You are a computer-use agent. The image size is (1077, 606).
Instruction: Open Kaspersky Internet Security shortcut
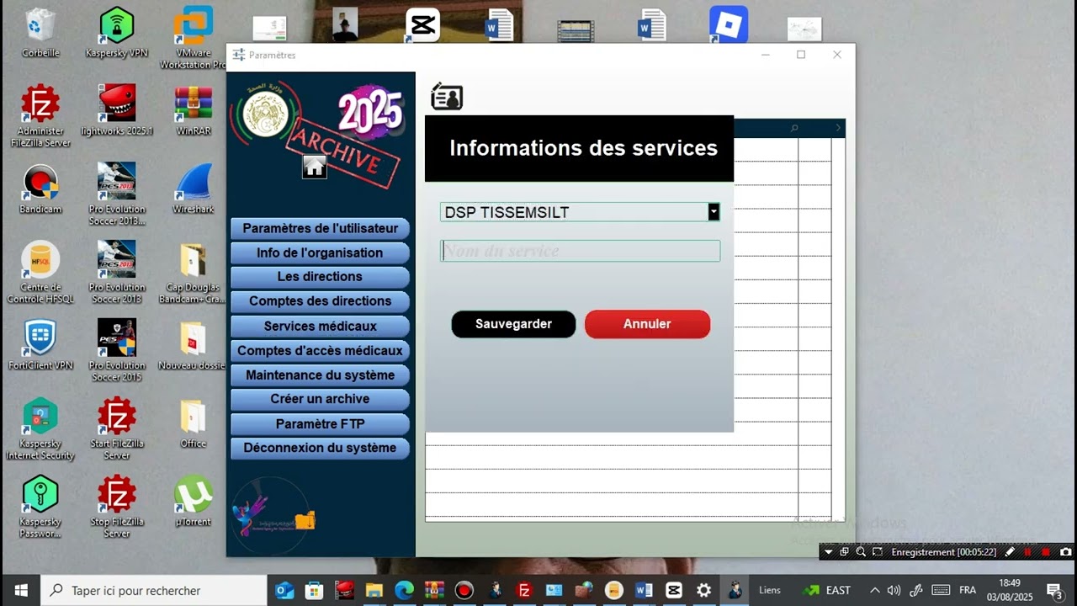tap(40, 429)
